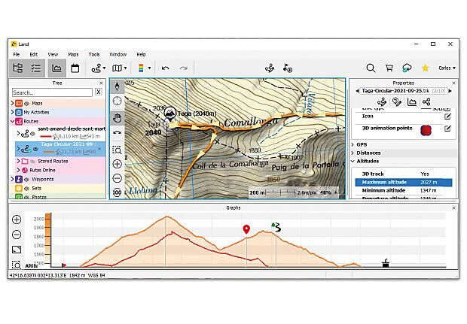
Task: Toggle visibility eye of Taga-Circular route
Action: point(36,149)
